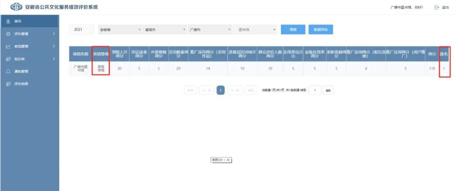Viewport: 454px width, 191px height.
Task: Click the ranking value 1 under 排名
Action: (x=444, y=69)
